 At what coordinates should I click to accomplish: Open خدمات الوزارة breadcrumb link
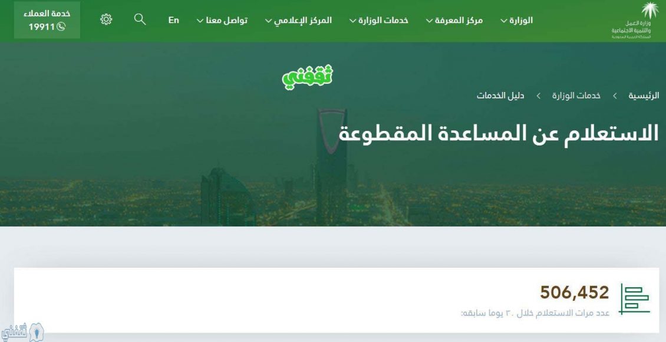pyautogui.click(x=576, y=96)
